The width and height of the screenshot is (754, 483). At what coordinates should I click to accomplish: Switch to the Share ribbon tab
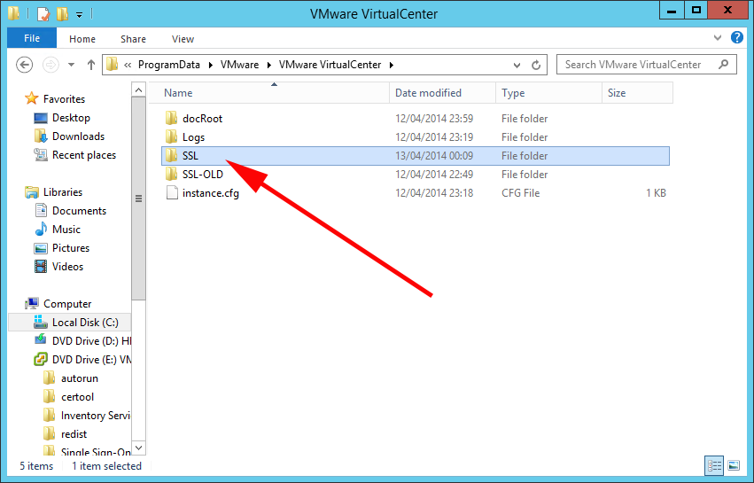(x=133, y=39)
